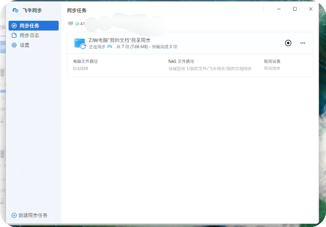Select the task title ZJW电脑"我的文档"目录同步
Screen dimensions: 326x227
pos(120,40)
